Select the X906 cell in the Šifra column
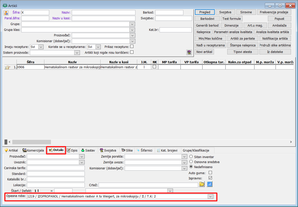Viewport: 298px width, 207px height. point(30,67)
